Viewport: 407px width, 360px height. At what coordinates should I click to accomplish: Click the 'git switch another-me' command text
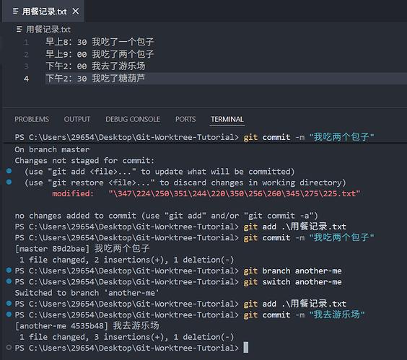pyautogui.click(x=292, y=282)
